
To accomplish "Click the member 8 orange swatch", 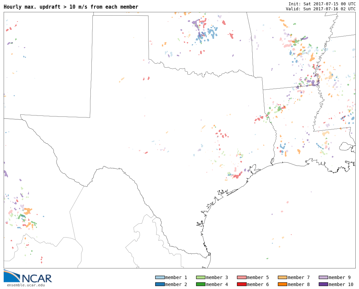I will pos(283,284).
